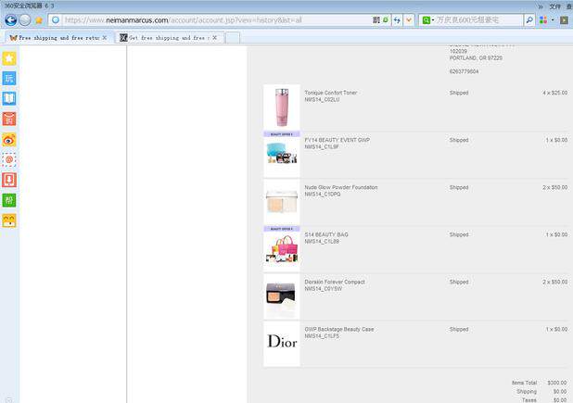Close the 'Free shipping and free retur' tab
This screenshot has width=573, height=403.
point(105,38)
